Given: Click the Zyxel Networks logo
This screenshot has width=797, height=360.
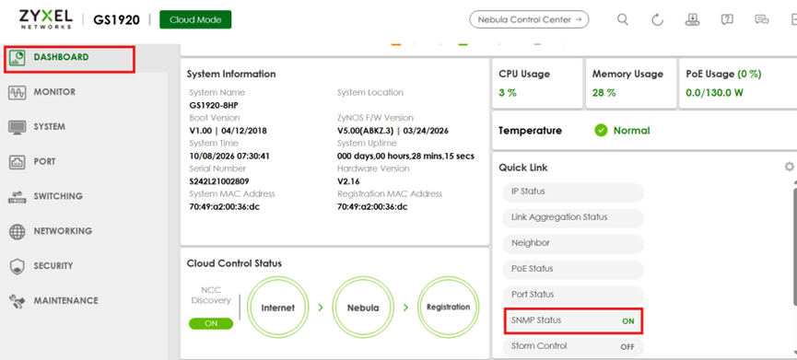Looking at the screenshot, I should click(x=46, y=19).
